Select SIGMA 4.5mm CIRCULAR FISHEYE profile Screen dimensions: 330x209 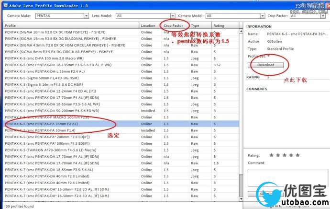121,45
